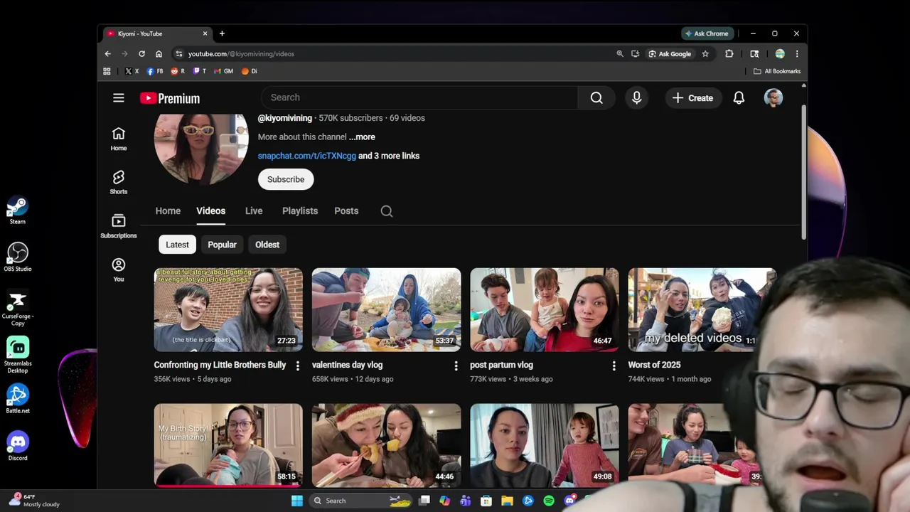Switch to the channel Home tab

(x=168, y=211)
